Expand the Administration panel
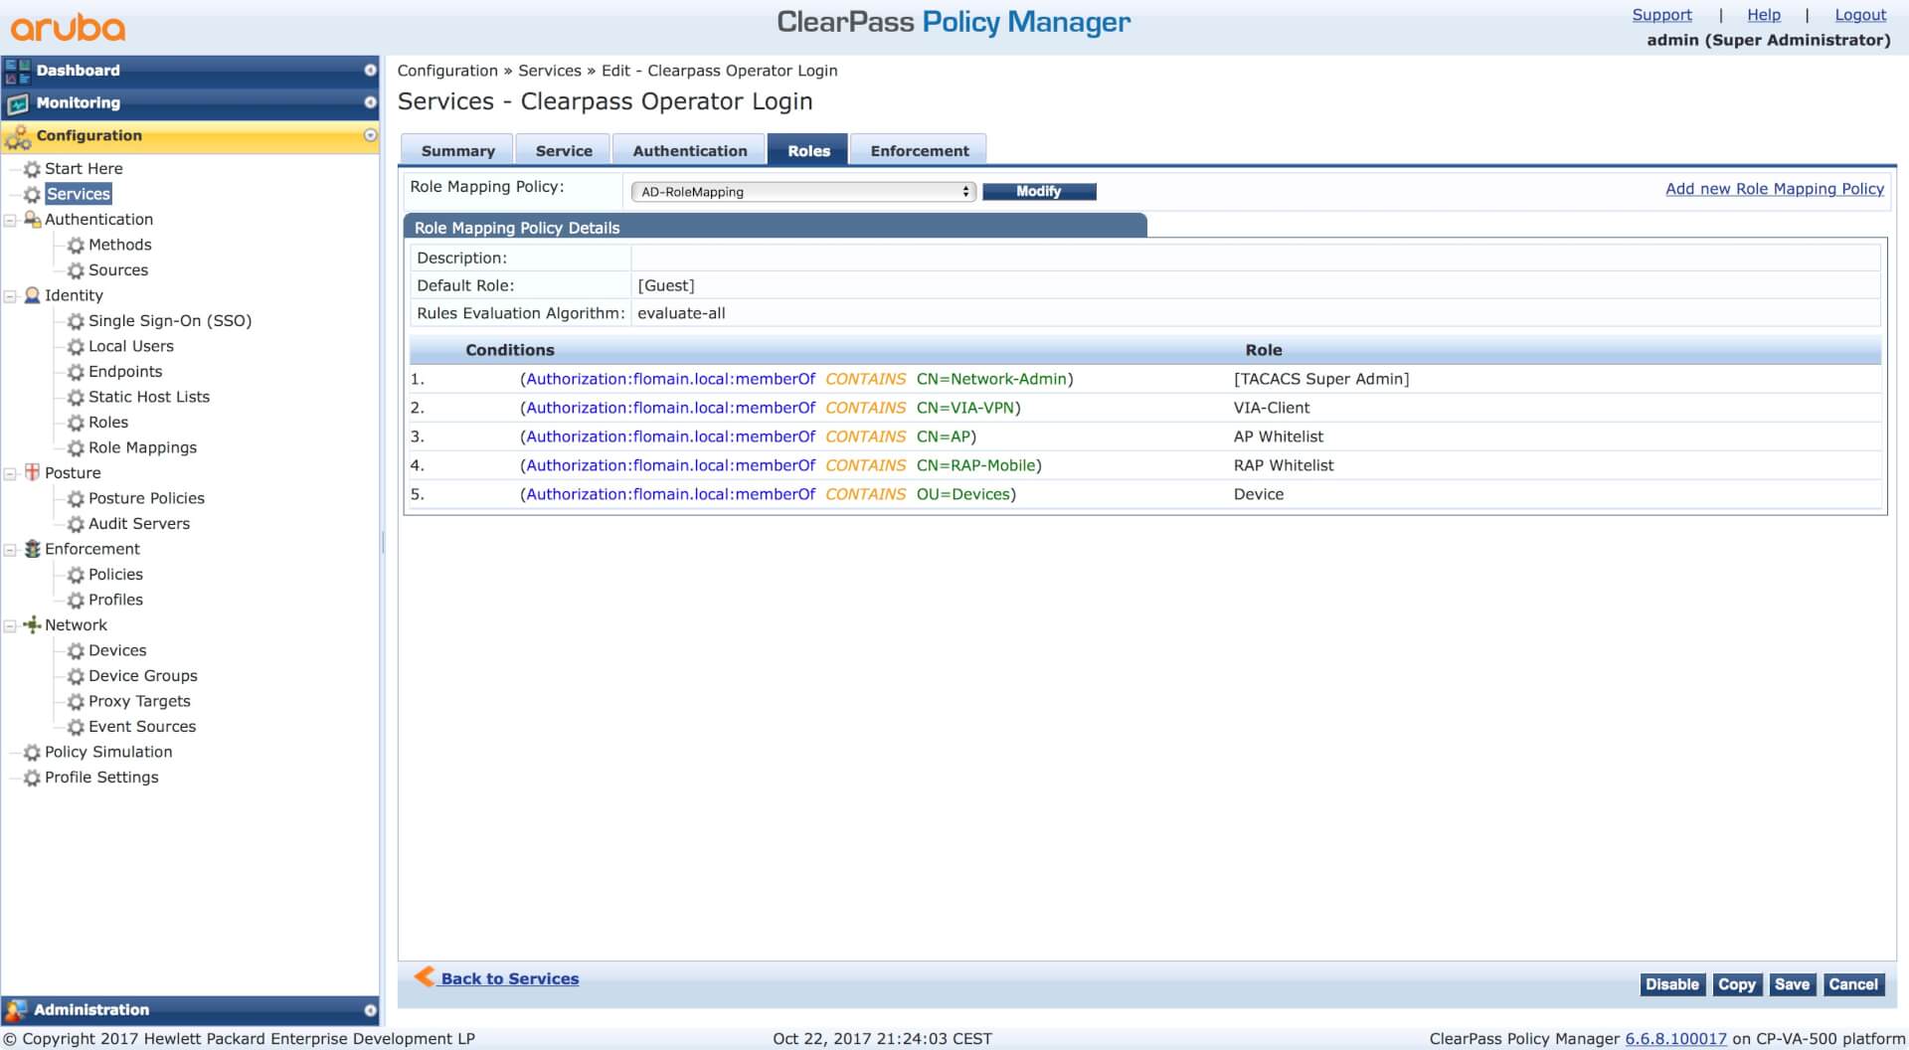 tap(370, 1010)
